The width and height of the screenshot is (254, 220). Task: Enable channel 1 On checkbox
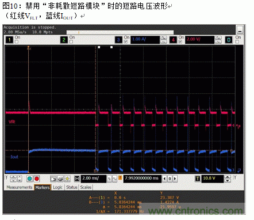[17, 41]
